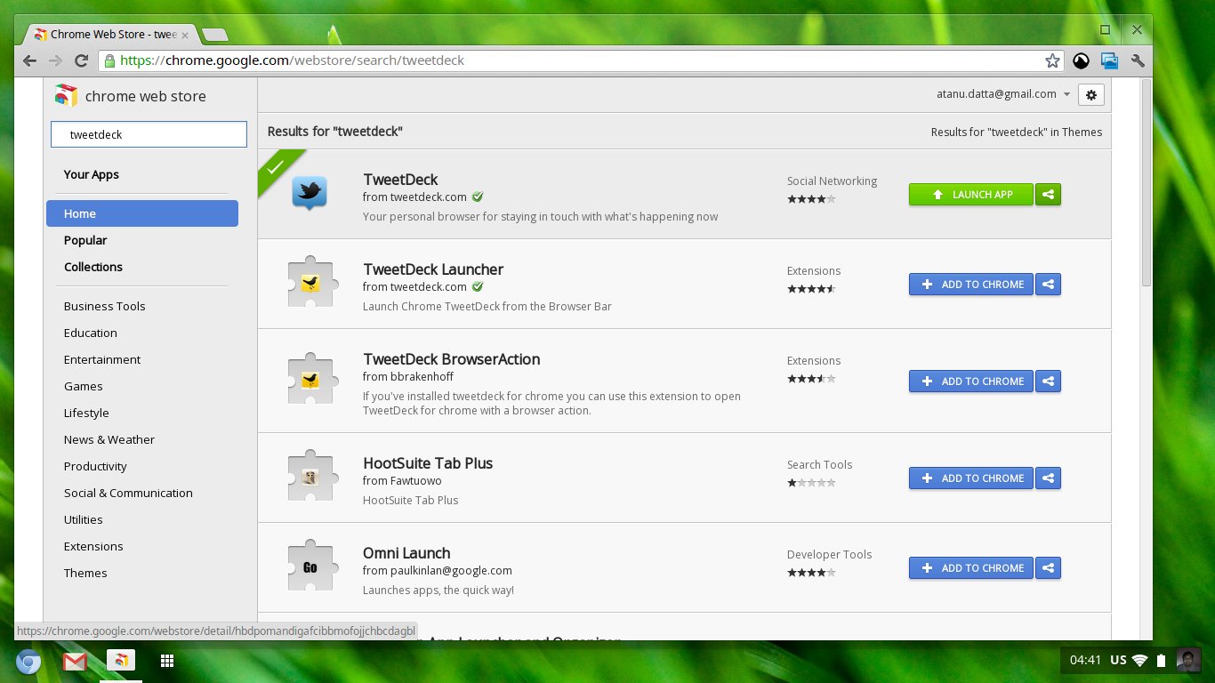1215x683 pixels.
Task: Browse the Lifestyle category
Action: 86,413
